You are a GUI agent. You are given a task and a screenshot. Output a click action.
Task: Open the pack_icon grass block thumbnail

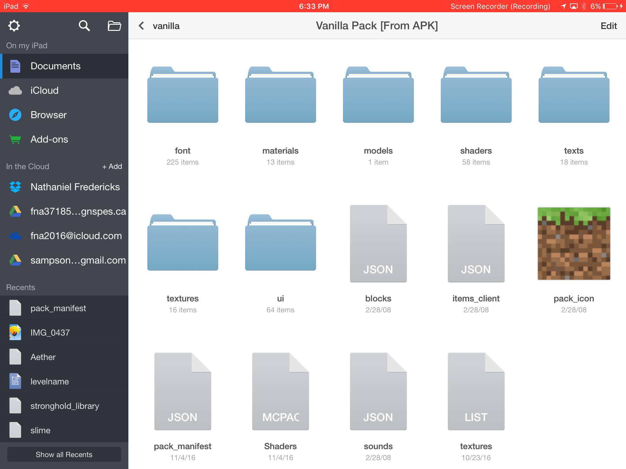click(x=574, y=244)
